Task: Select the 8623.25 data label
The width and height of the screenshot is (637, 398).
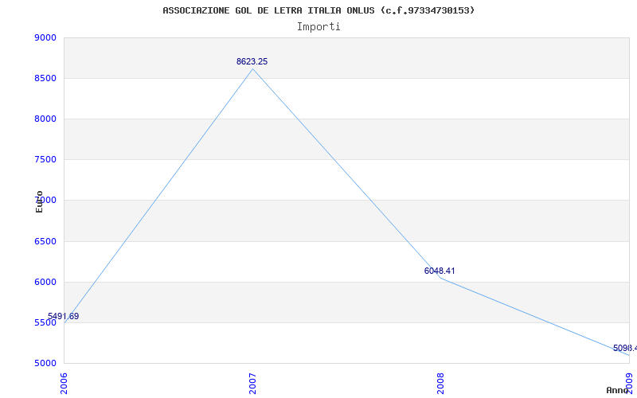Action: (x=252, y=62)
